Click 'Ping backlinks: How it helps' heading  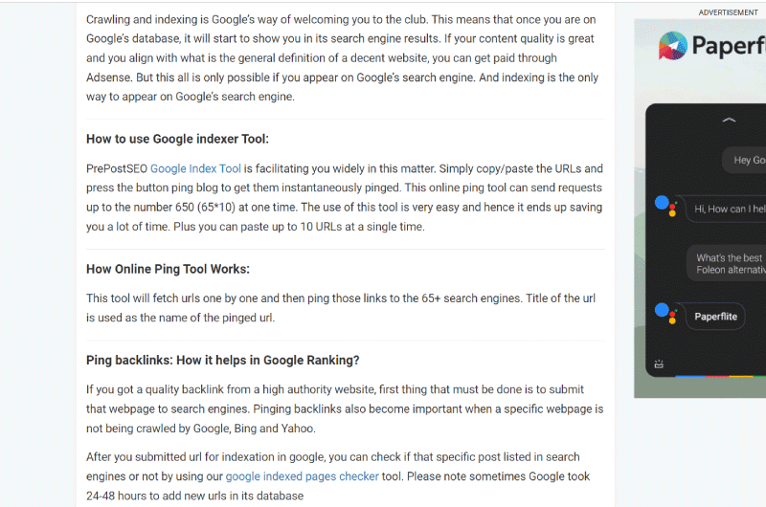[223, 361]
